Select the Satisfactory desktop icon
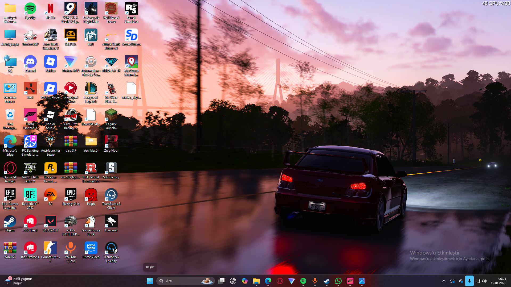This screenshot has width=511, height=287. (111, 171)
